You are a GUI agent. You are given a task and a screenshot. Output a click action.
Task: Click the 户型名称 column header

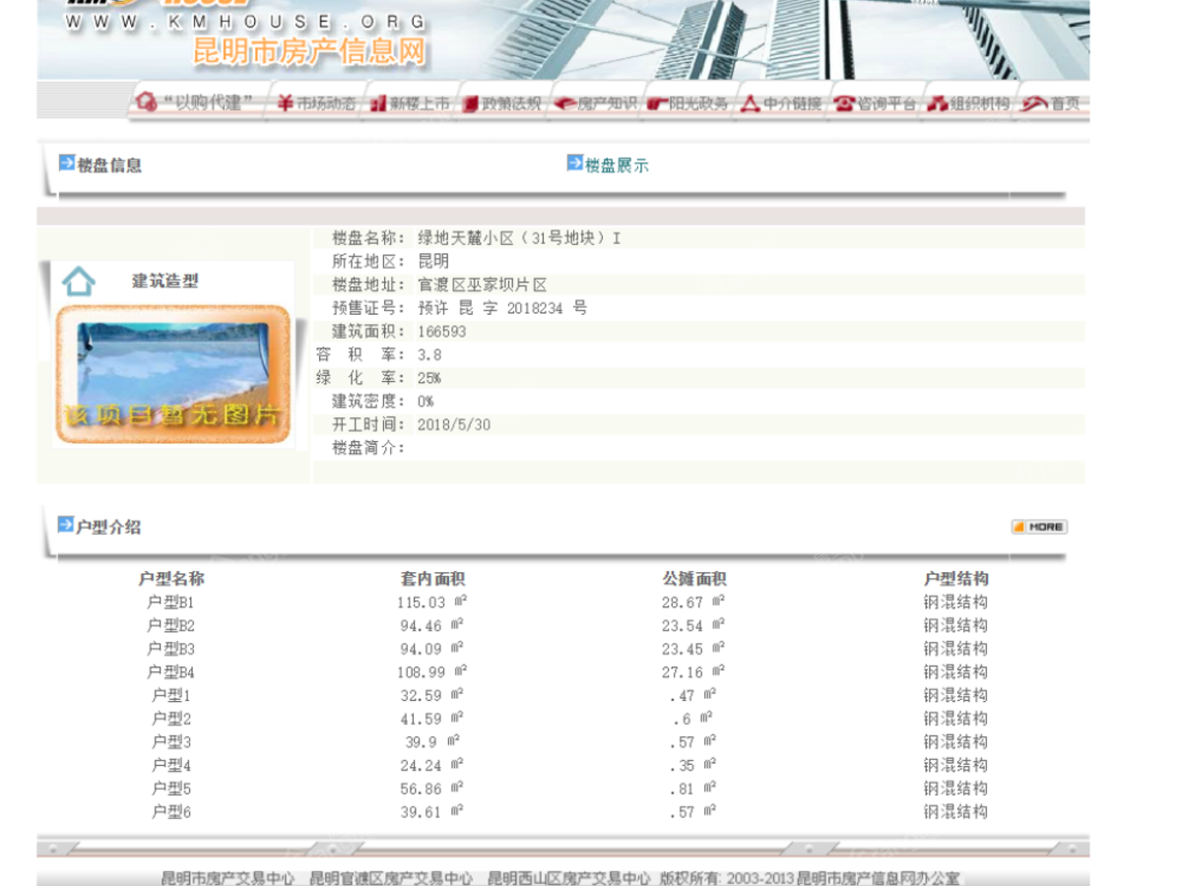point(171,579)
